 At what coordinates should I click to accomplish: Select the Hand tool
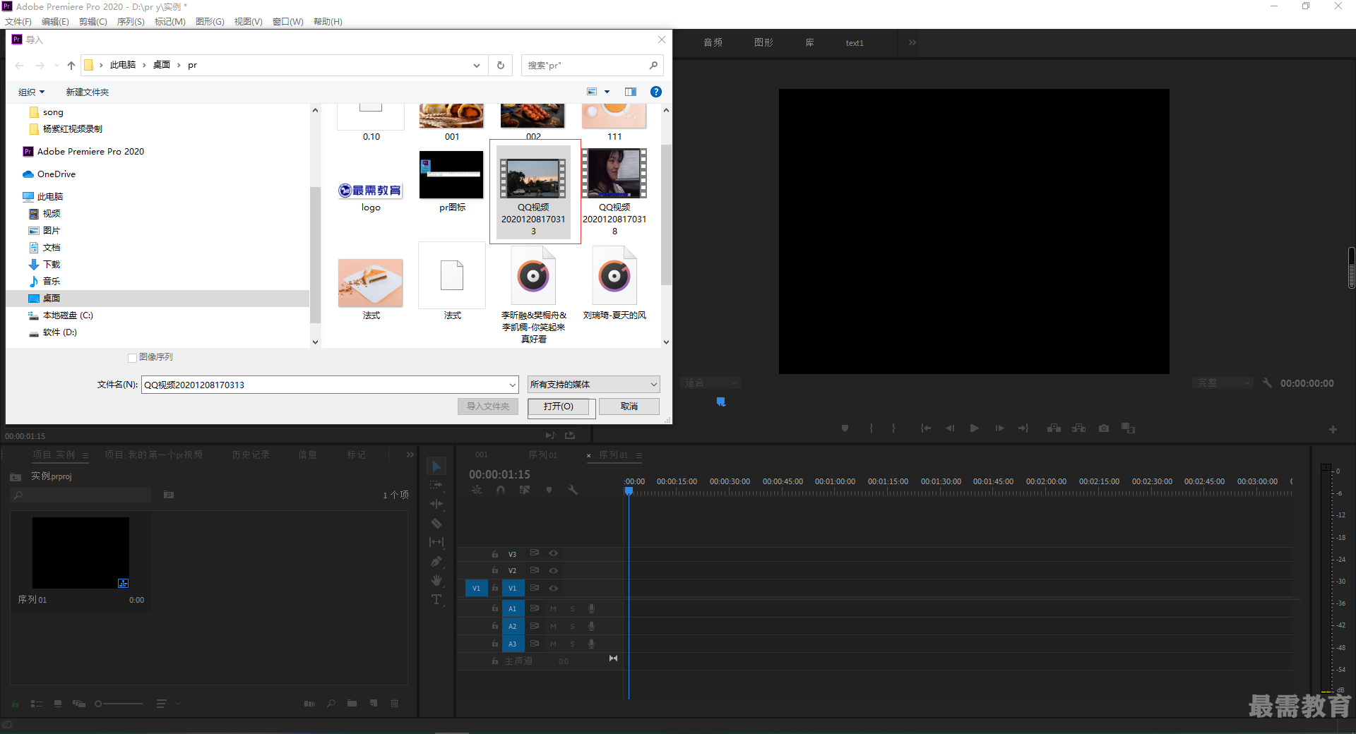[436, 580]
